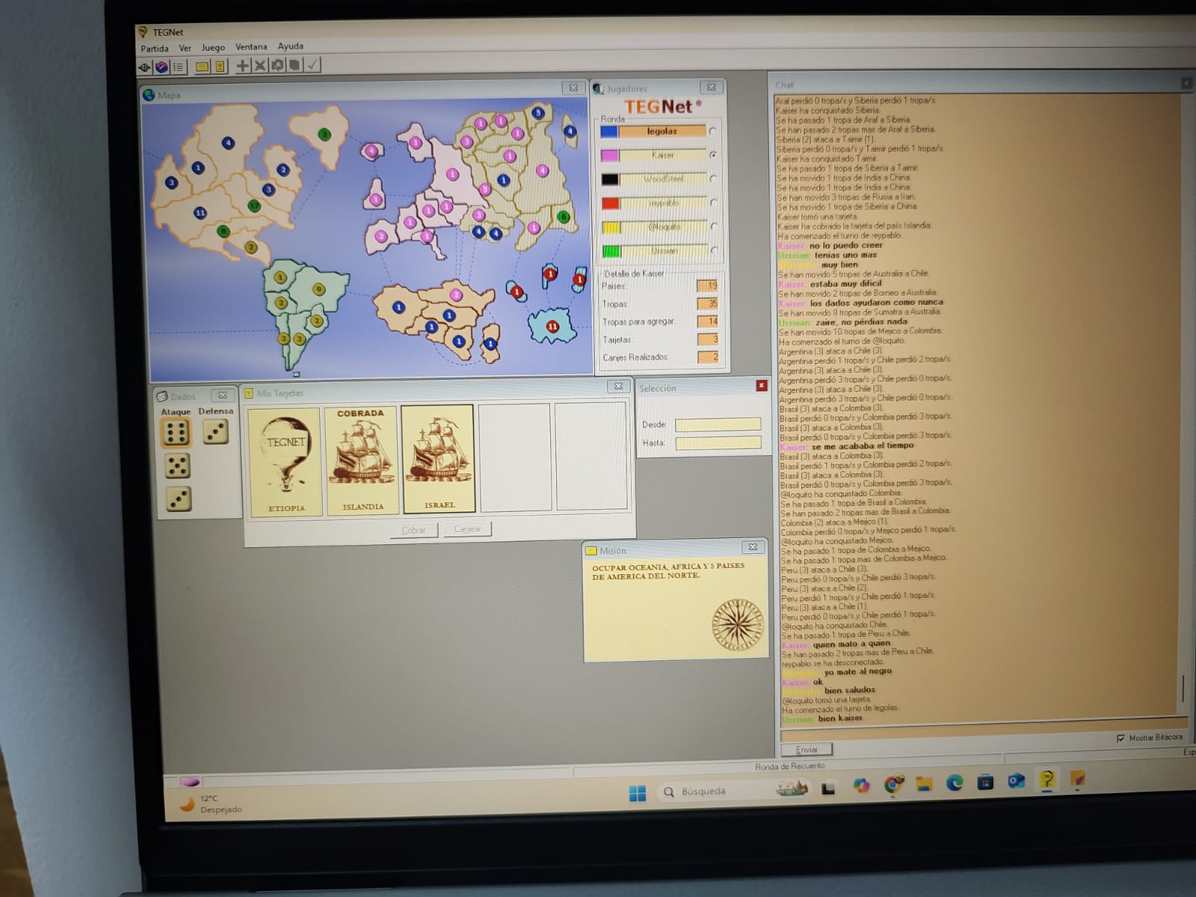This screenshot has width=1196, height=897.
Task: Click "Ronda de Recuento" status bar text
Action: pyautogui.click(x=790, y=766)
